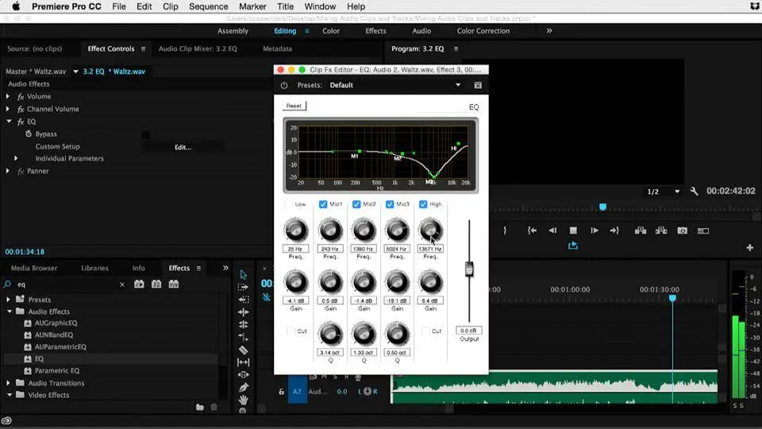Click the Mid3 Gain value field
Viewport: 762px width, 429px height.
coord(397,300)
